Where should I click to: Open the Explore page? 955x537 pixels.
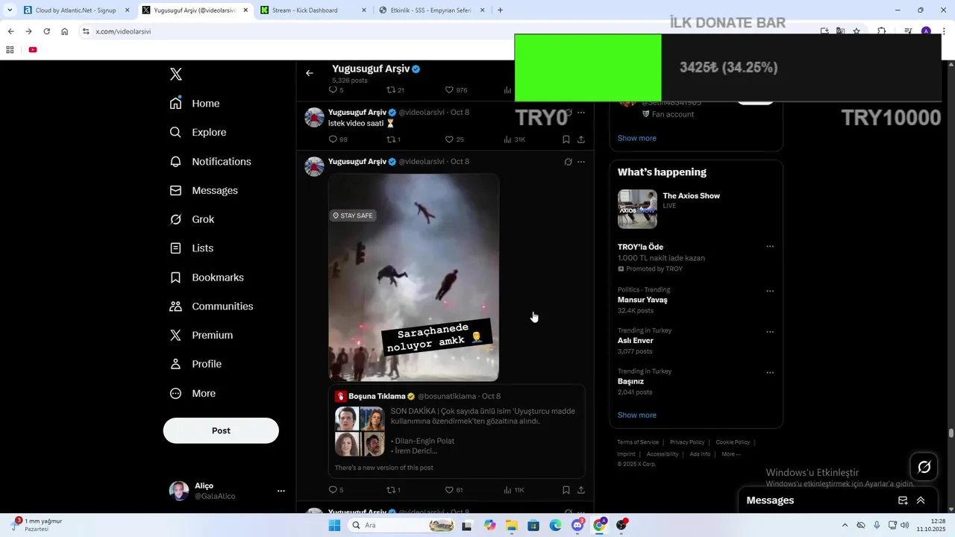point(198,133)
